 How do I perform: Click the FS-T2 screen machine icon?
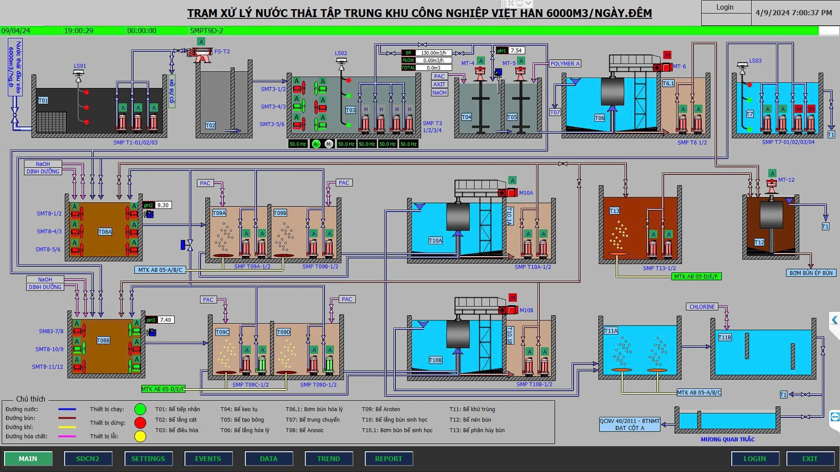coord(202,54)
